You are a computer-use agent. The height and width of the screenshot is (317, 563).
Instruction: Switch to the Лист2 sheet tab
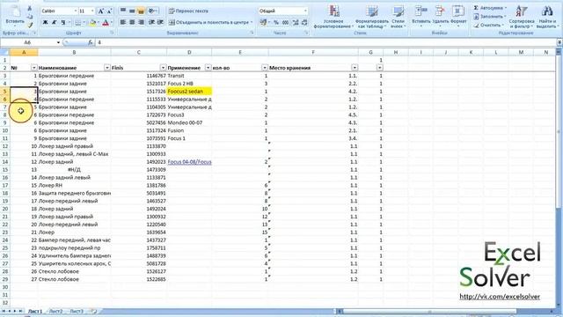point(56,311)
